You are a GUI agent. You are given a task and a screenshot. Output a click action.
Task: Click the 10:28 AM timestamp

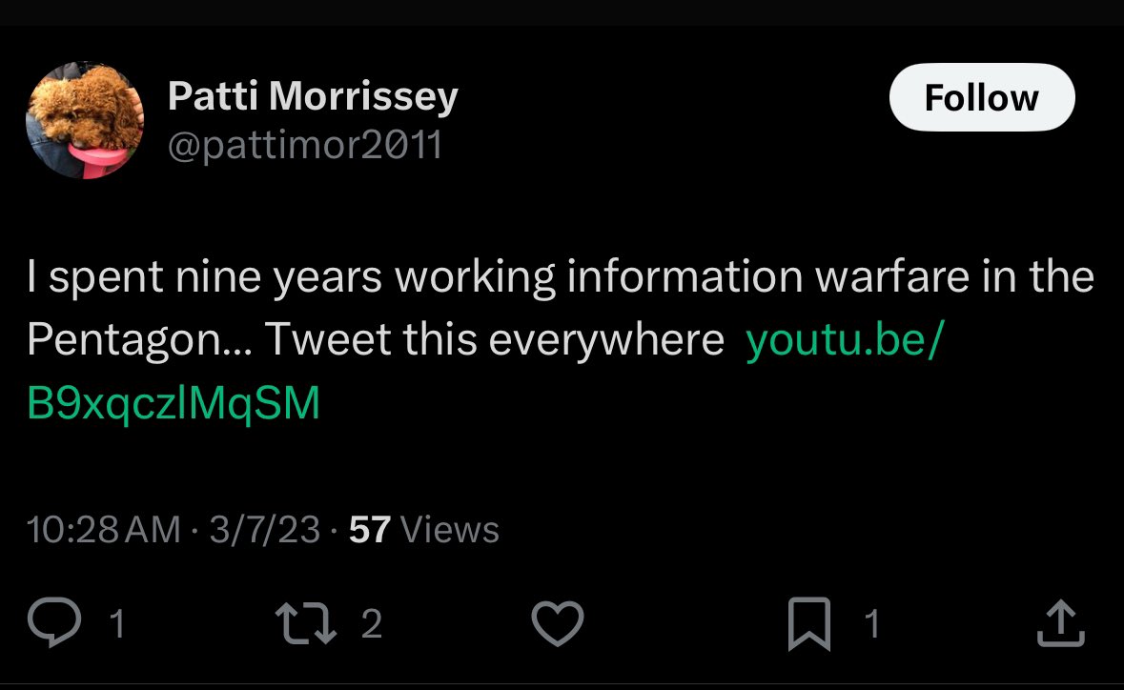(x=104, y=529)
